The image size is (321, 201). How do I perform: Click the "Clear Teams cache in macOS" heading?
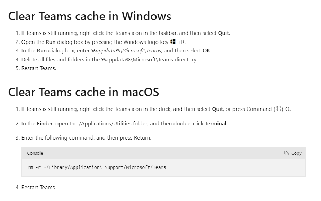coord(83,92)
